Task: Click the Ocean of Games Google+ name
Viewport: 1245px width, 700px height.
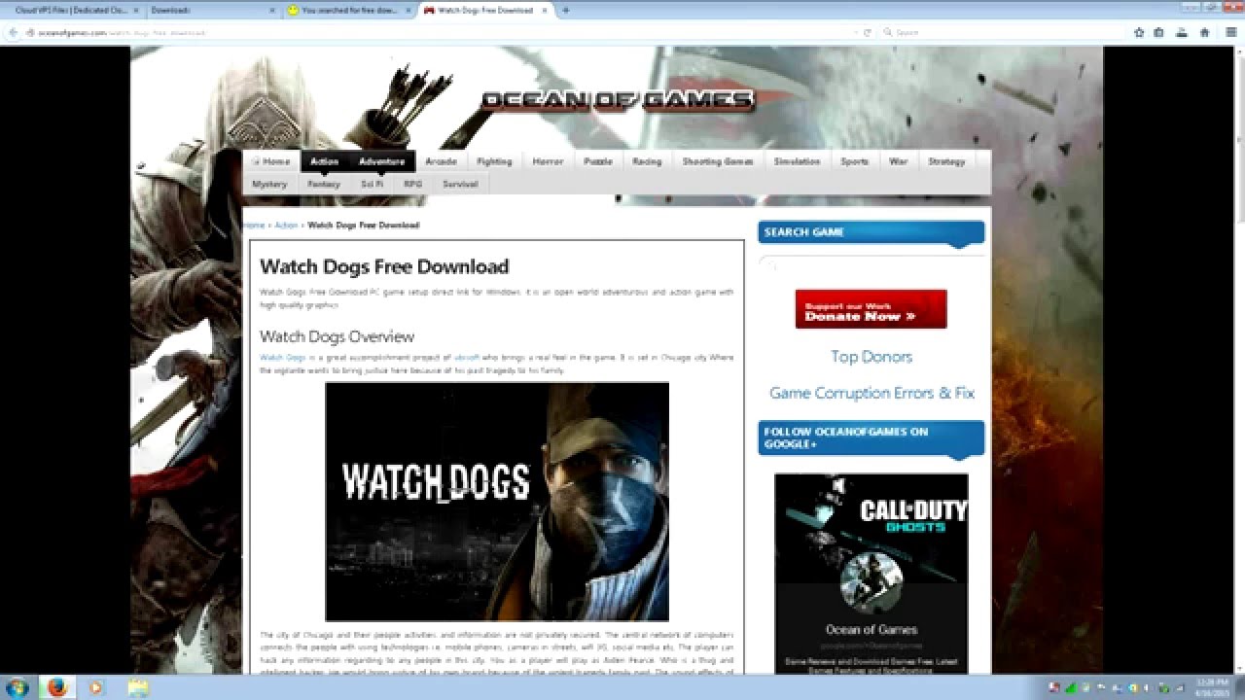Action: coord(871,630)
